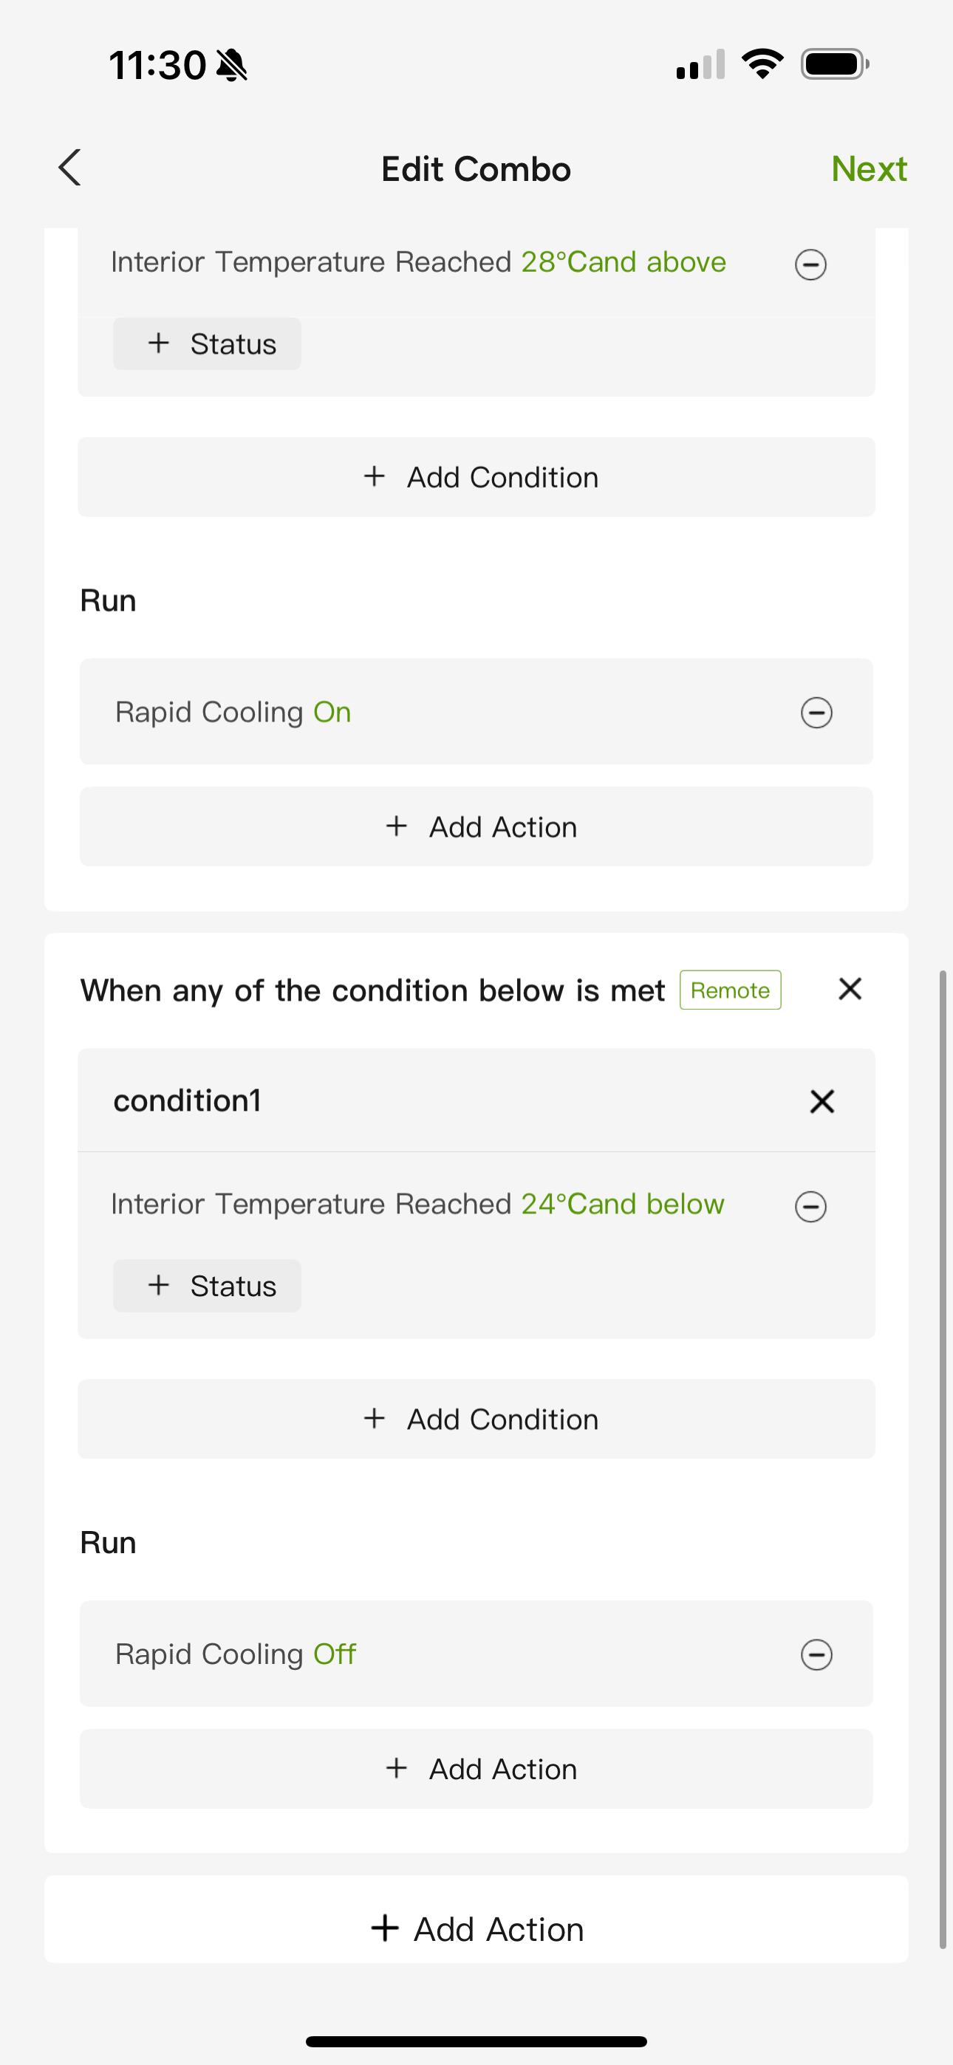Image resolution: width=953 pixels, height=2065 pixels.
Task: Add Condition in the second block
Action: coord(476,1419)
